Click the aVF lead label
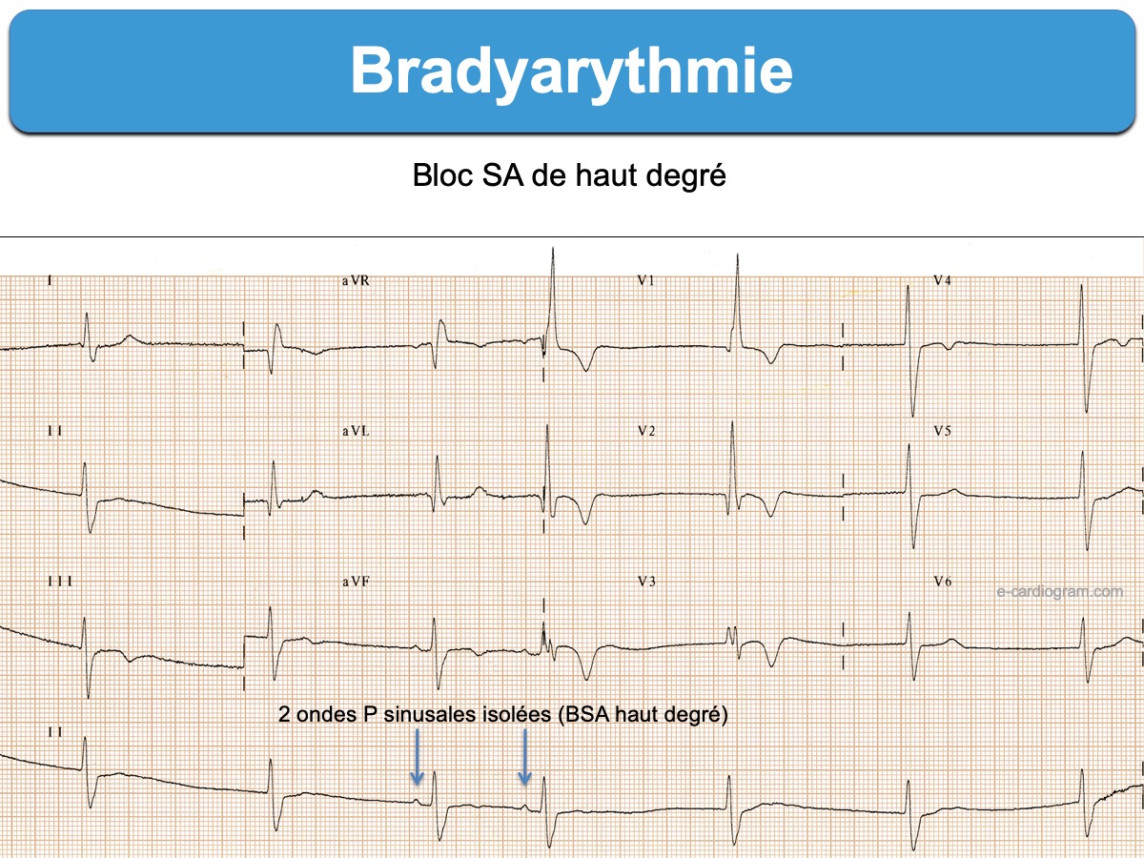1144x858 pixels. [356, 582]
